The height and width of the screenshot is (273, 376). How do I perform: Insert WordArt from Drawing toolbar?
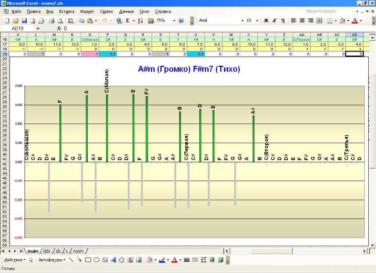point(113,260)
